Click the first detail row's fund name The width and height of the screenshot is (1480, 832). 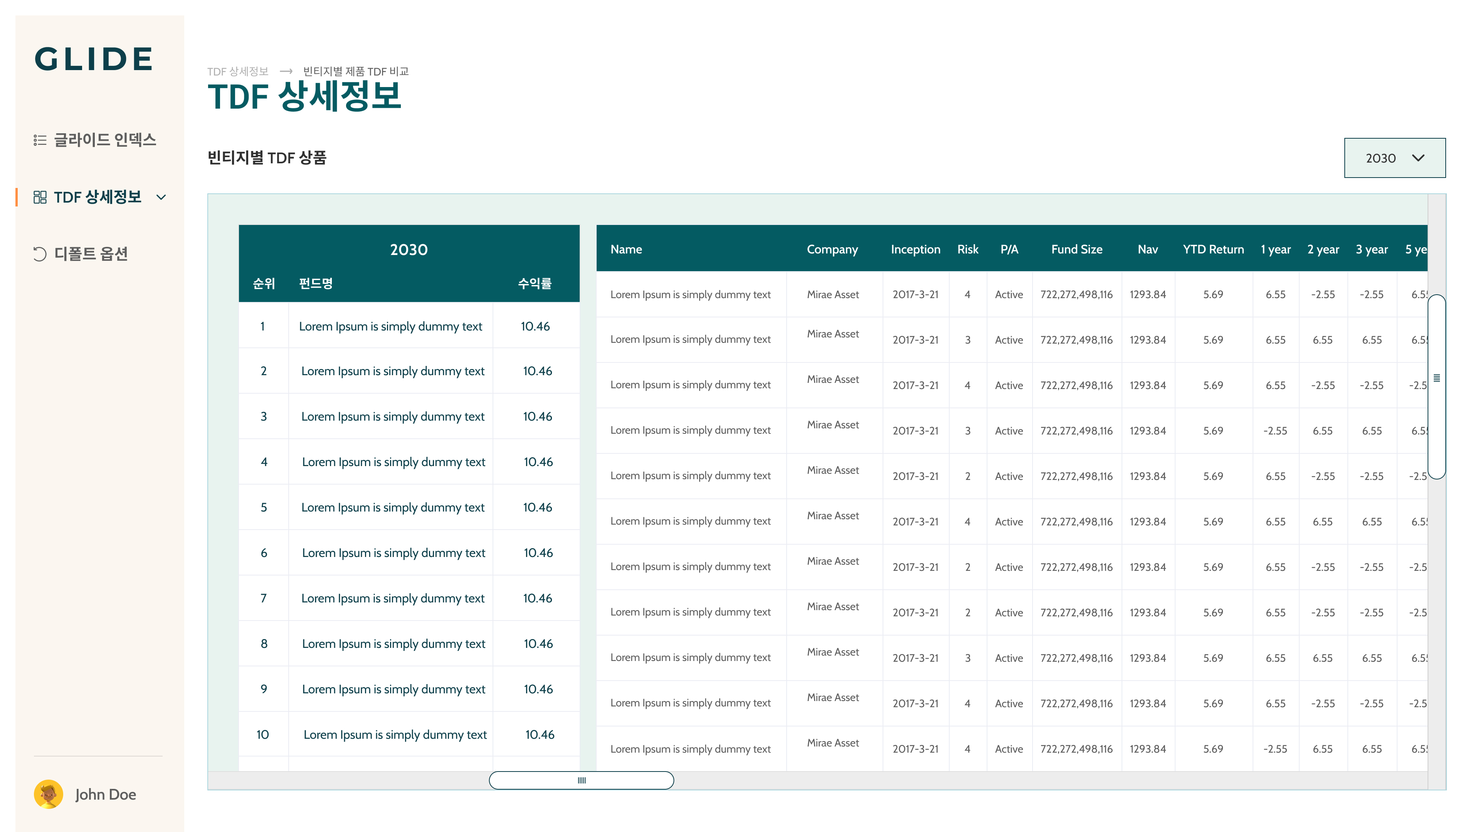point(691,295)
